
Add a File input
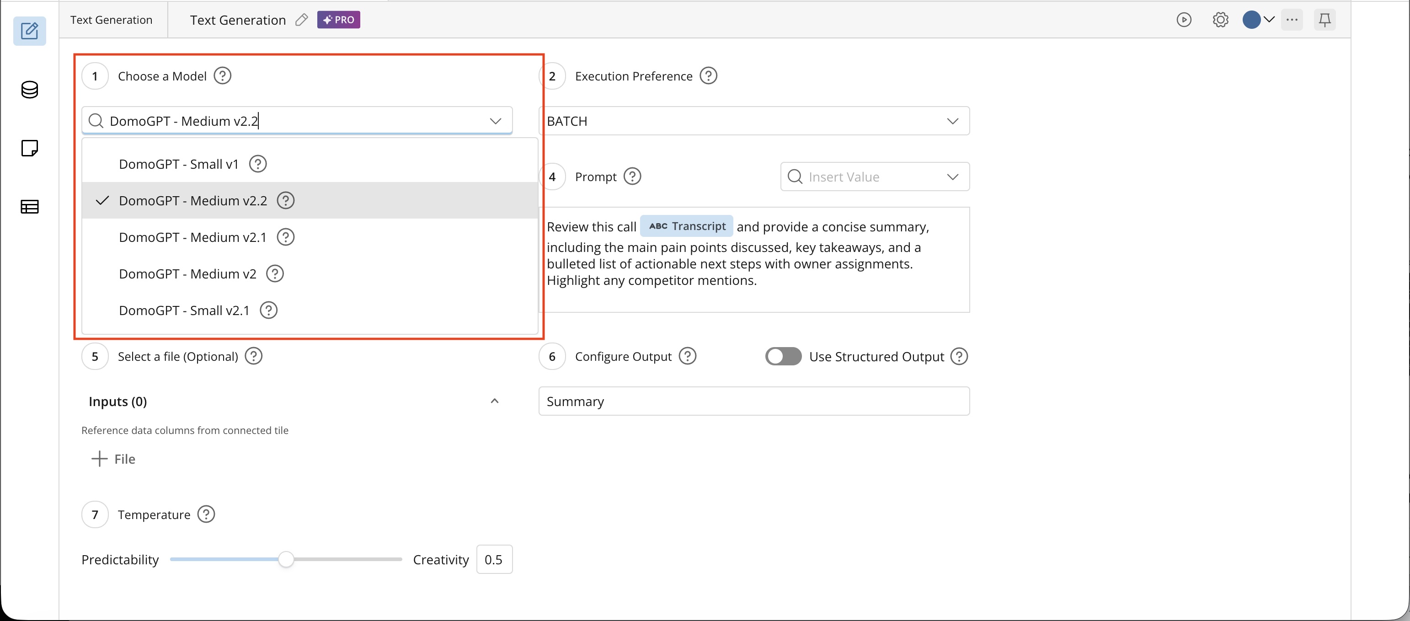[113, 459]
